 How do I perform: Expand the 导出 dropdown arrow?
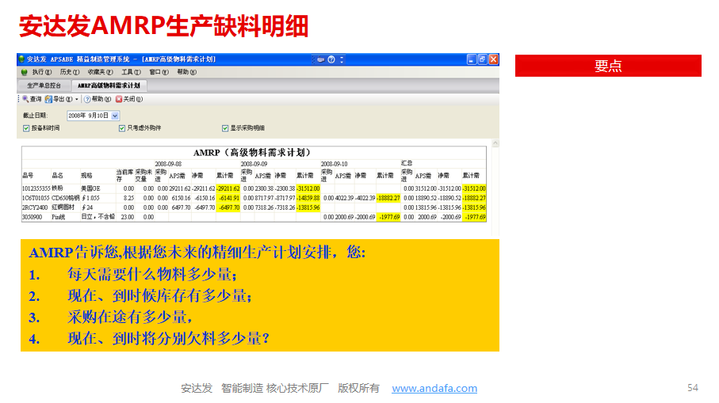pos(77,100)
